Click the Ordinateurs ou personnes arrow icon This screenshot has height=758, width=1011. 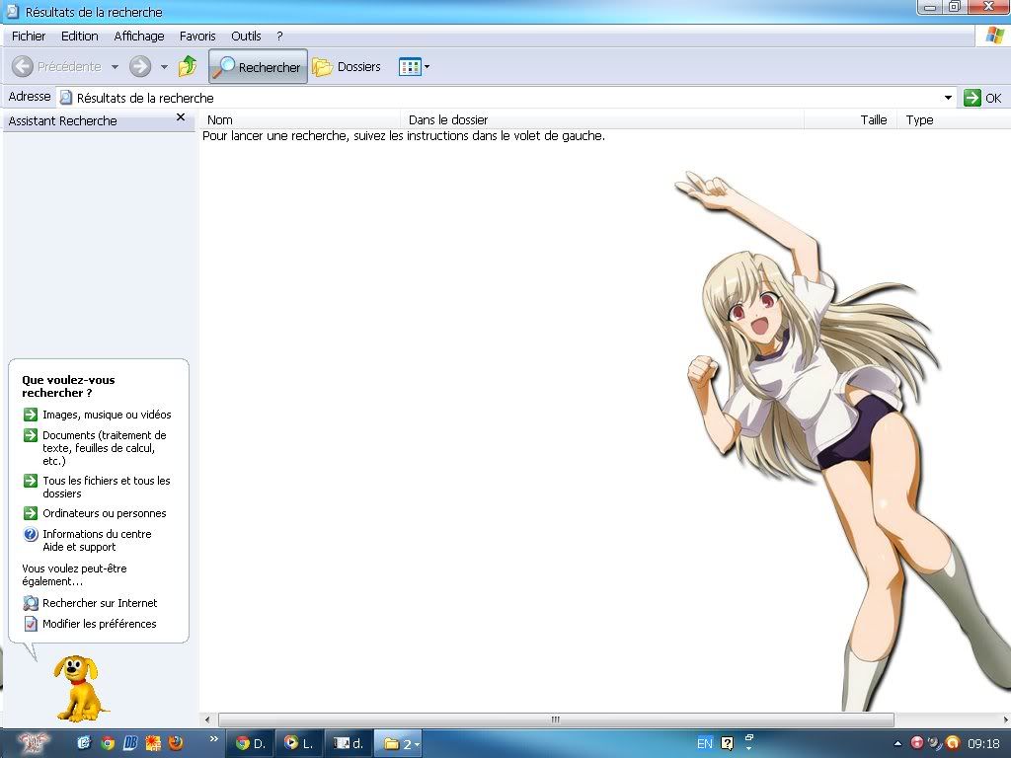31,513
